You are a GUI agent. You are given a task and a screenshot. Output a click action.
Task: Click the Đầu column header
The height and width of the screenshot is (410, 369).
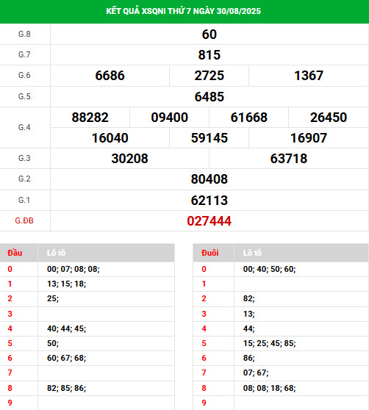15,253
